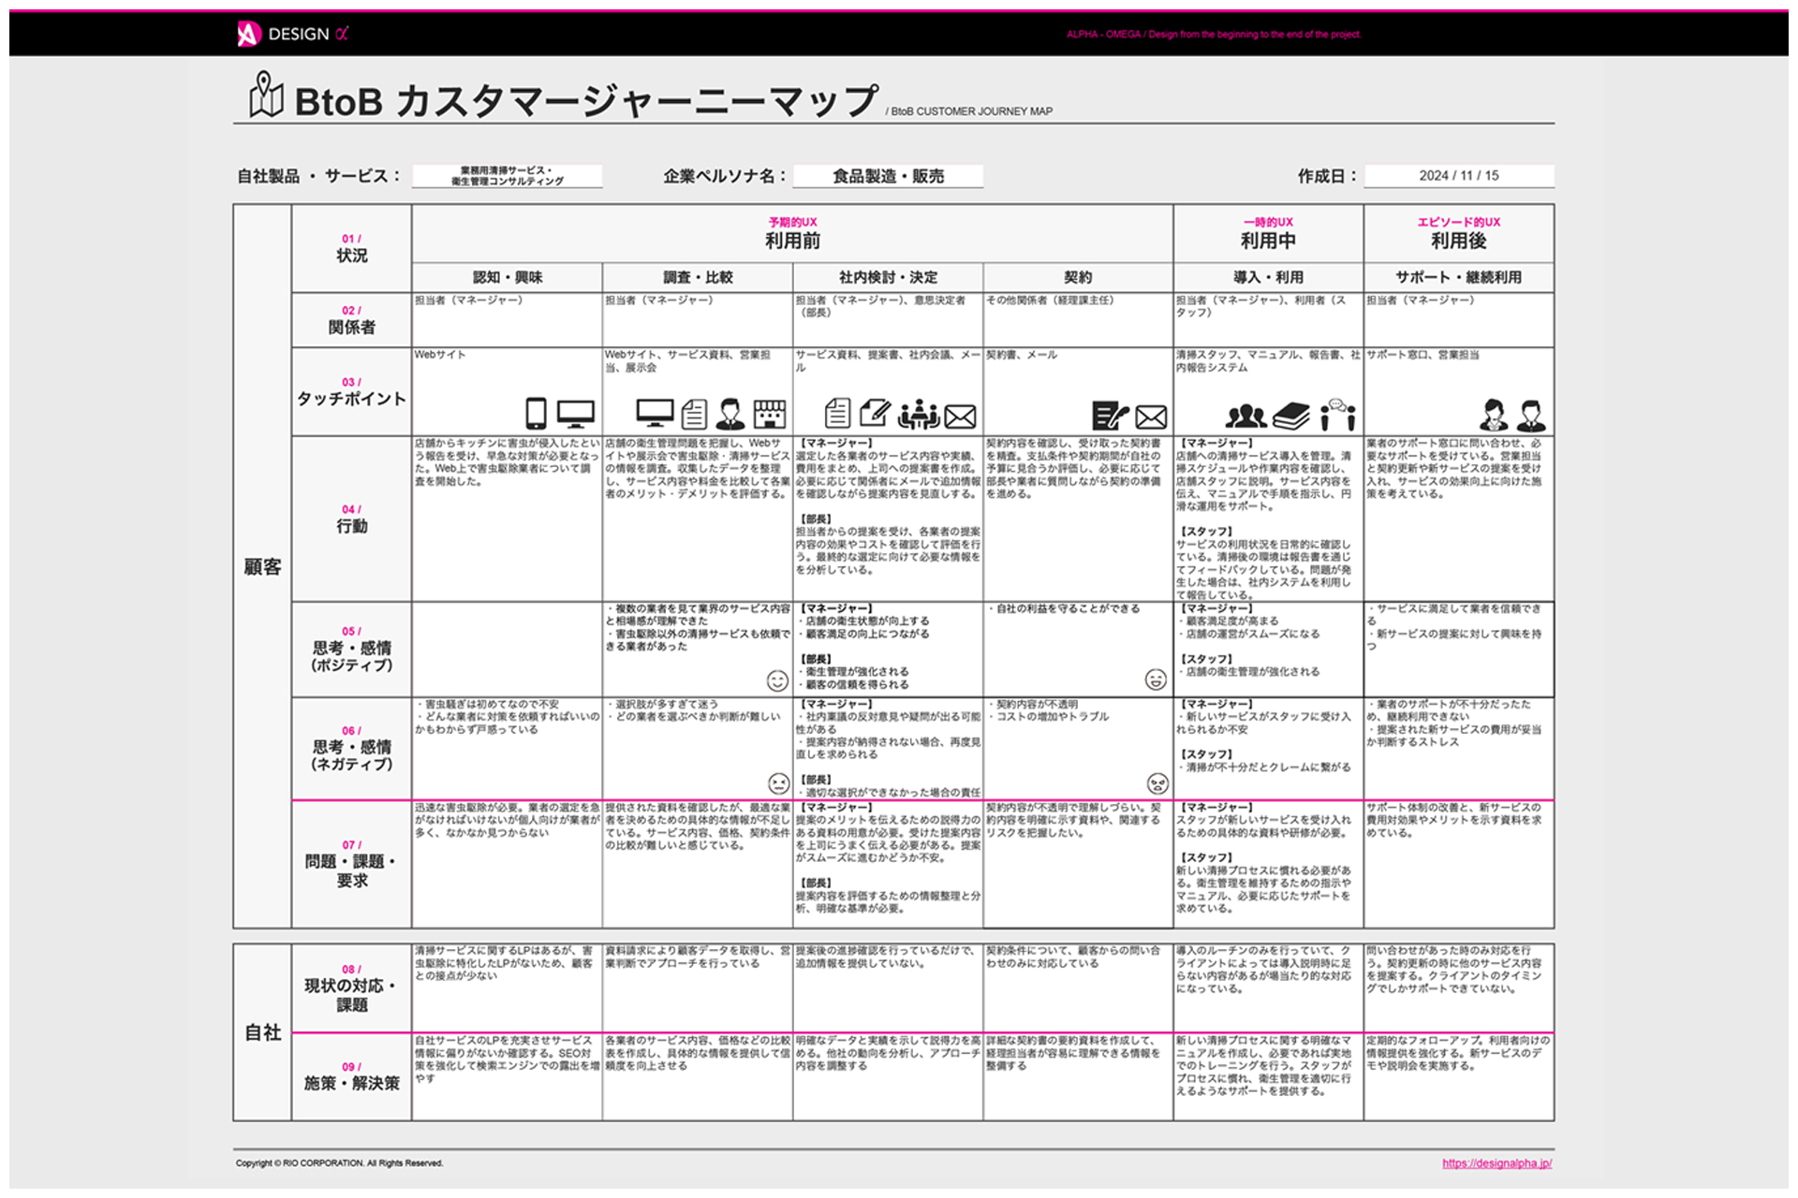Image resolution: width=1798 pixels, height=1198 pixels.
Task: Click the 04 行動 row label
Action: (351, 519)
